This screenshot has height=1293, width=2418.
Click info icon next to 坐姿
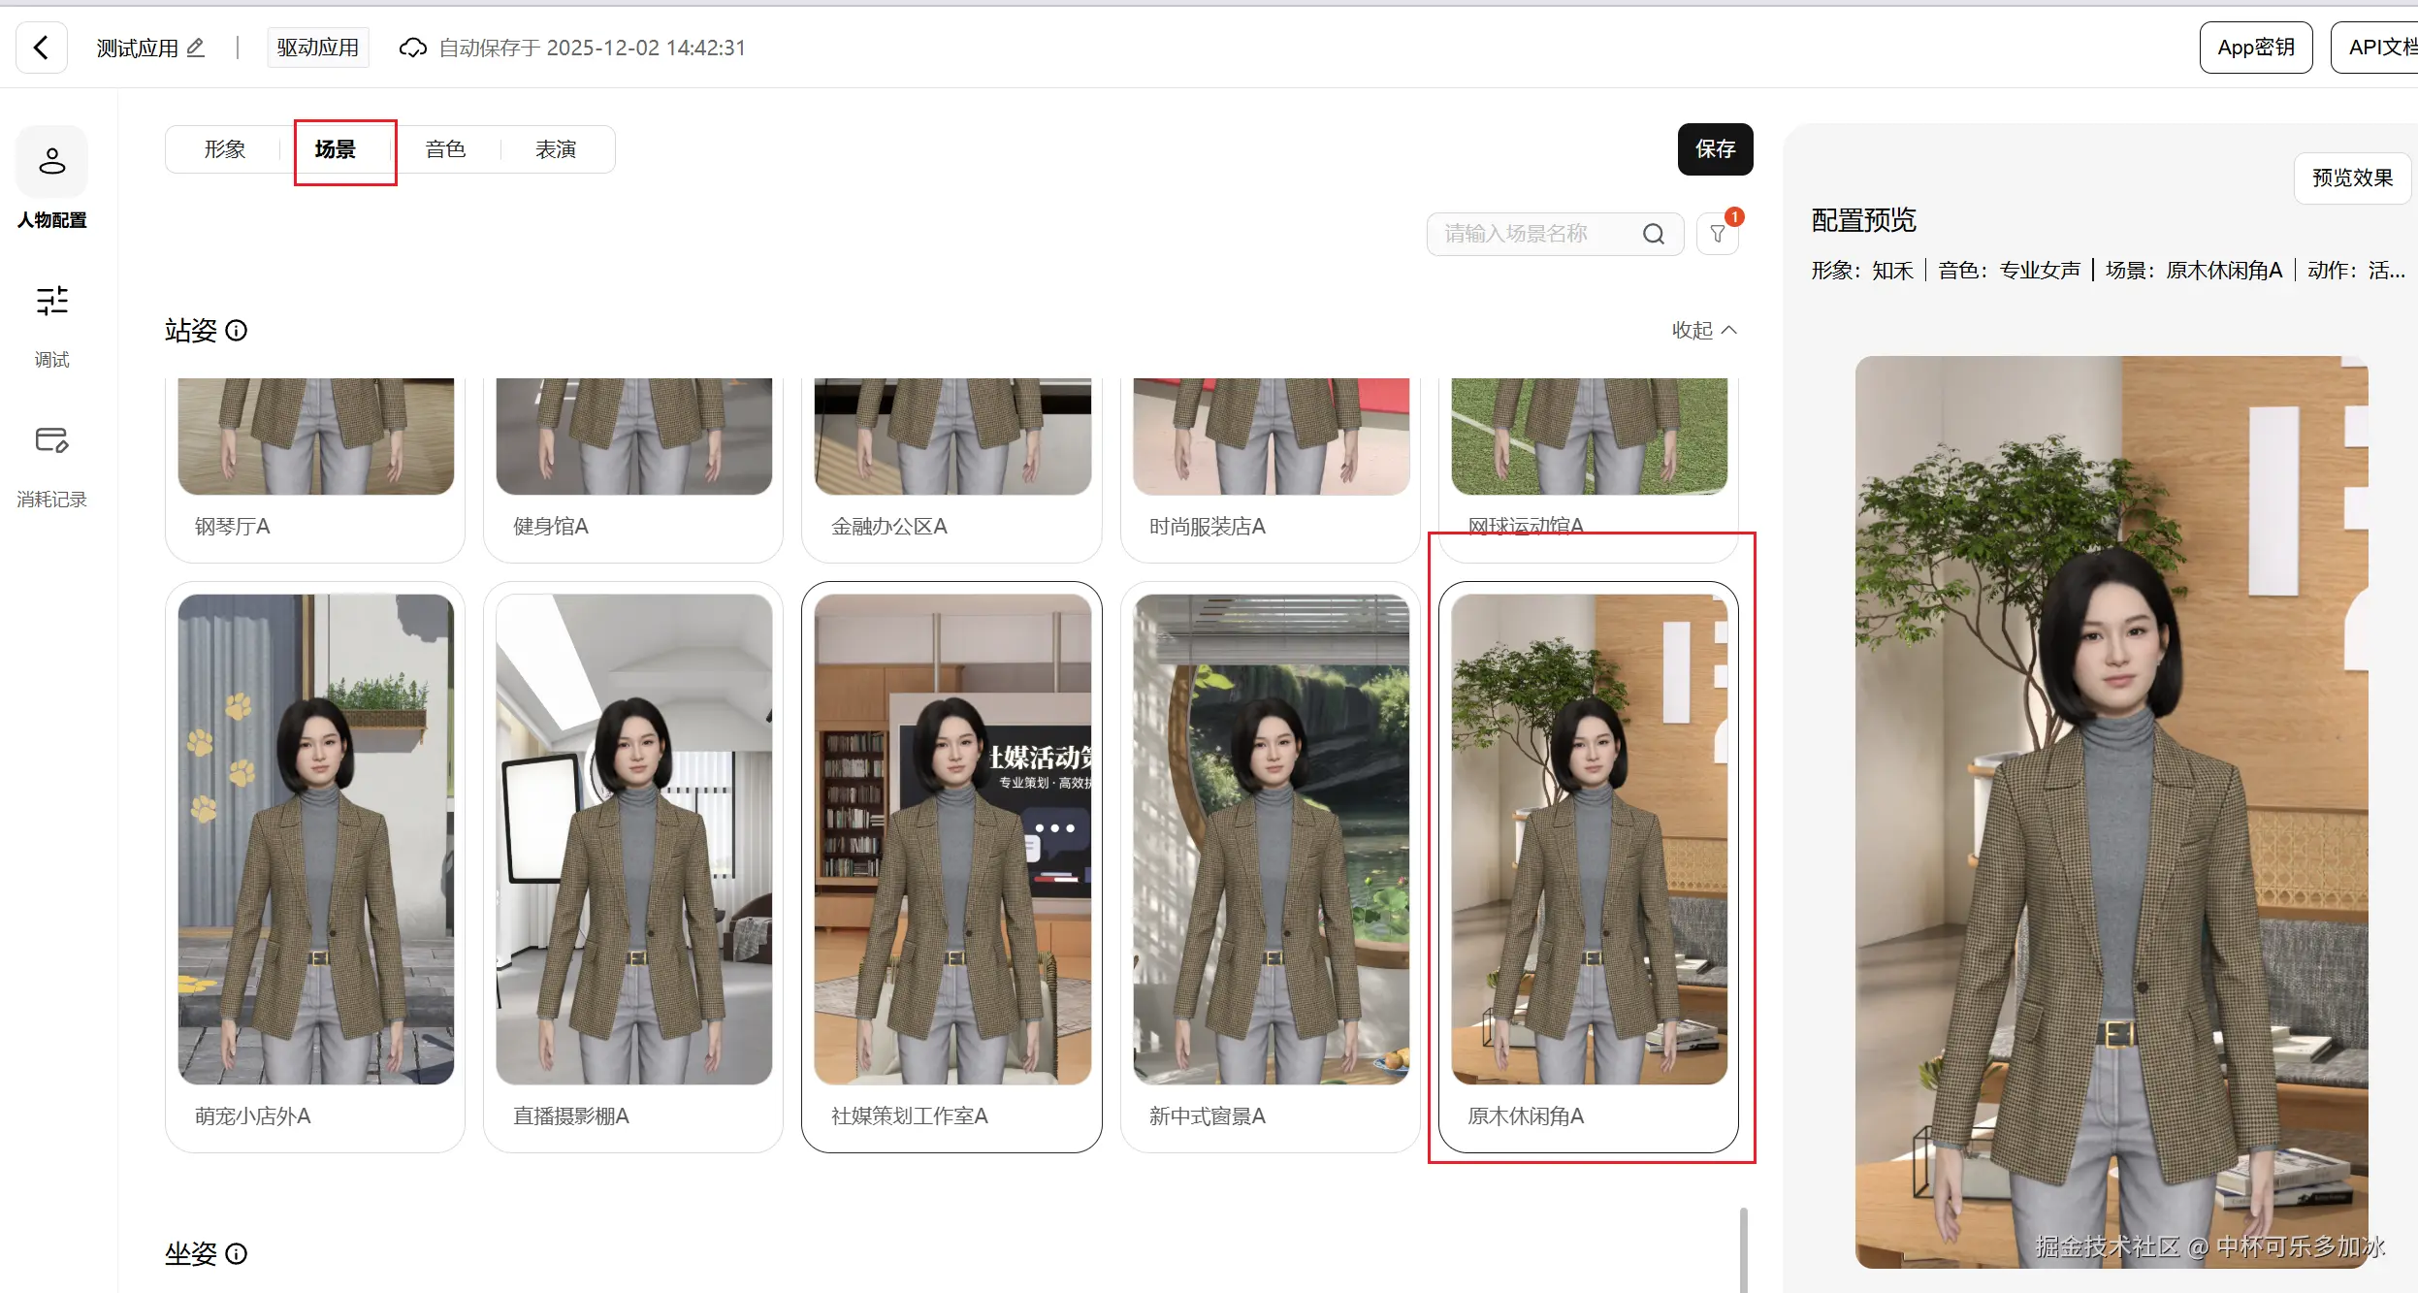(236, 1254)
